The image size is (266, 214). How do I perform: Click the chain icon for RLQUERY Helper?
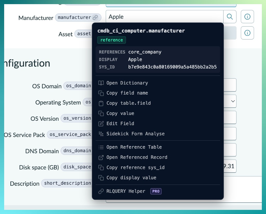(x=101, y=191)
